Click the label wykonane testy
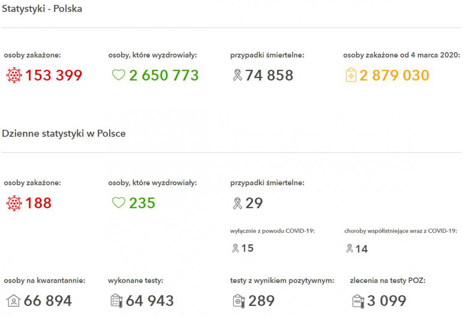This screenshot has height=317, width=463. tap(136, 280)
